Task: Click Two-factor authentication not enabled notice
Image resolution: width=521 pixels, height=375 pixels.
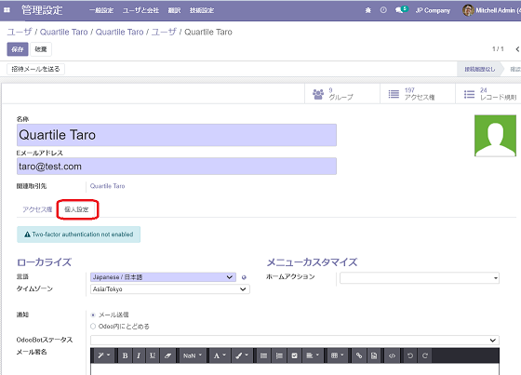Action: pyautogui.click(x=78, y=234)
